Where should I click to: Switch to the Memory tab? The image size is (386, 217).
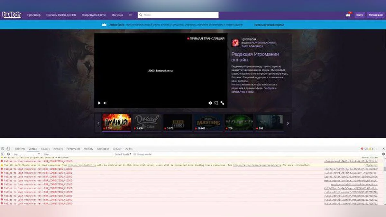click(x=88, y=149)
